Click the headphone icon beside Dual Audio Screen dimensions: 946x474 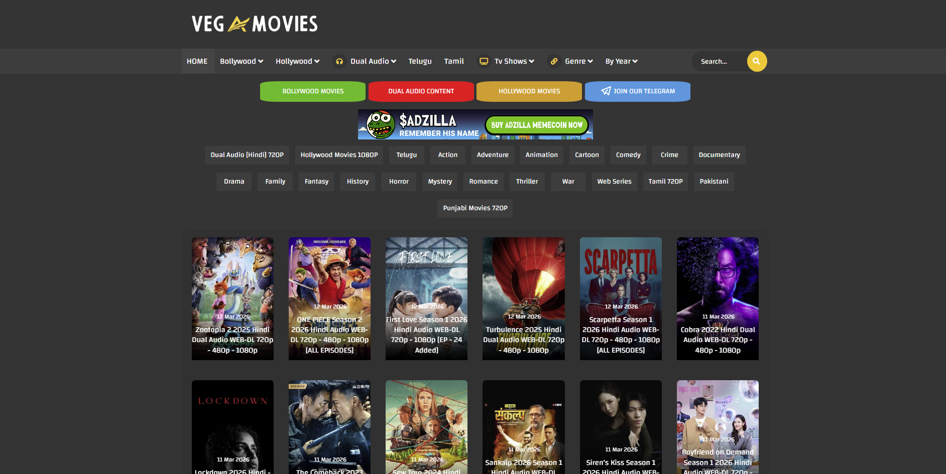(x=339, y=61)
